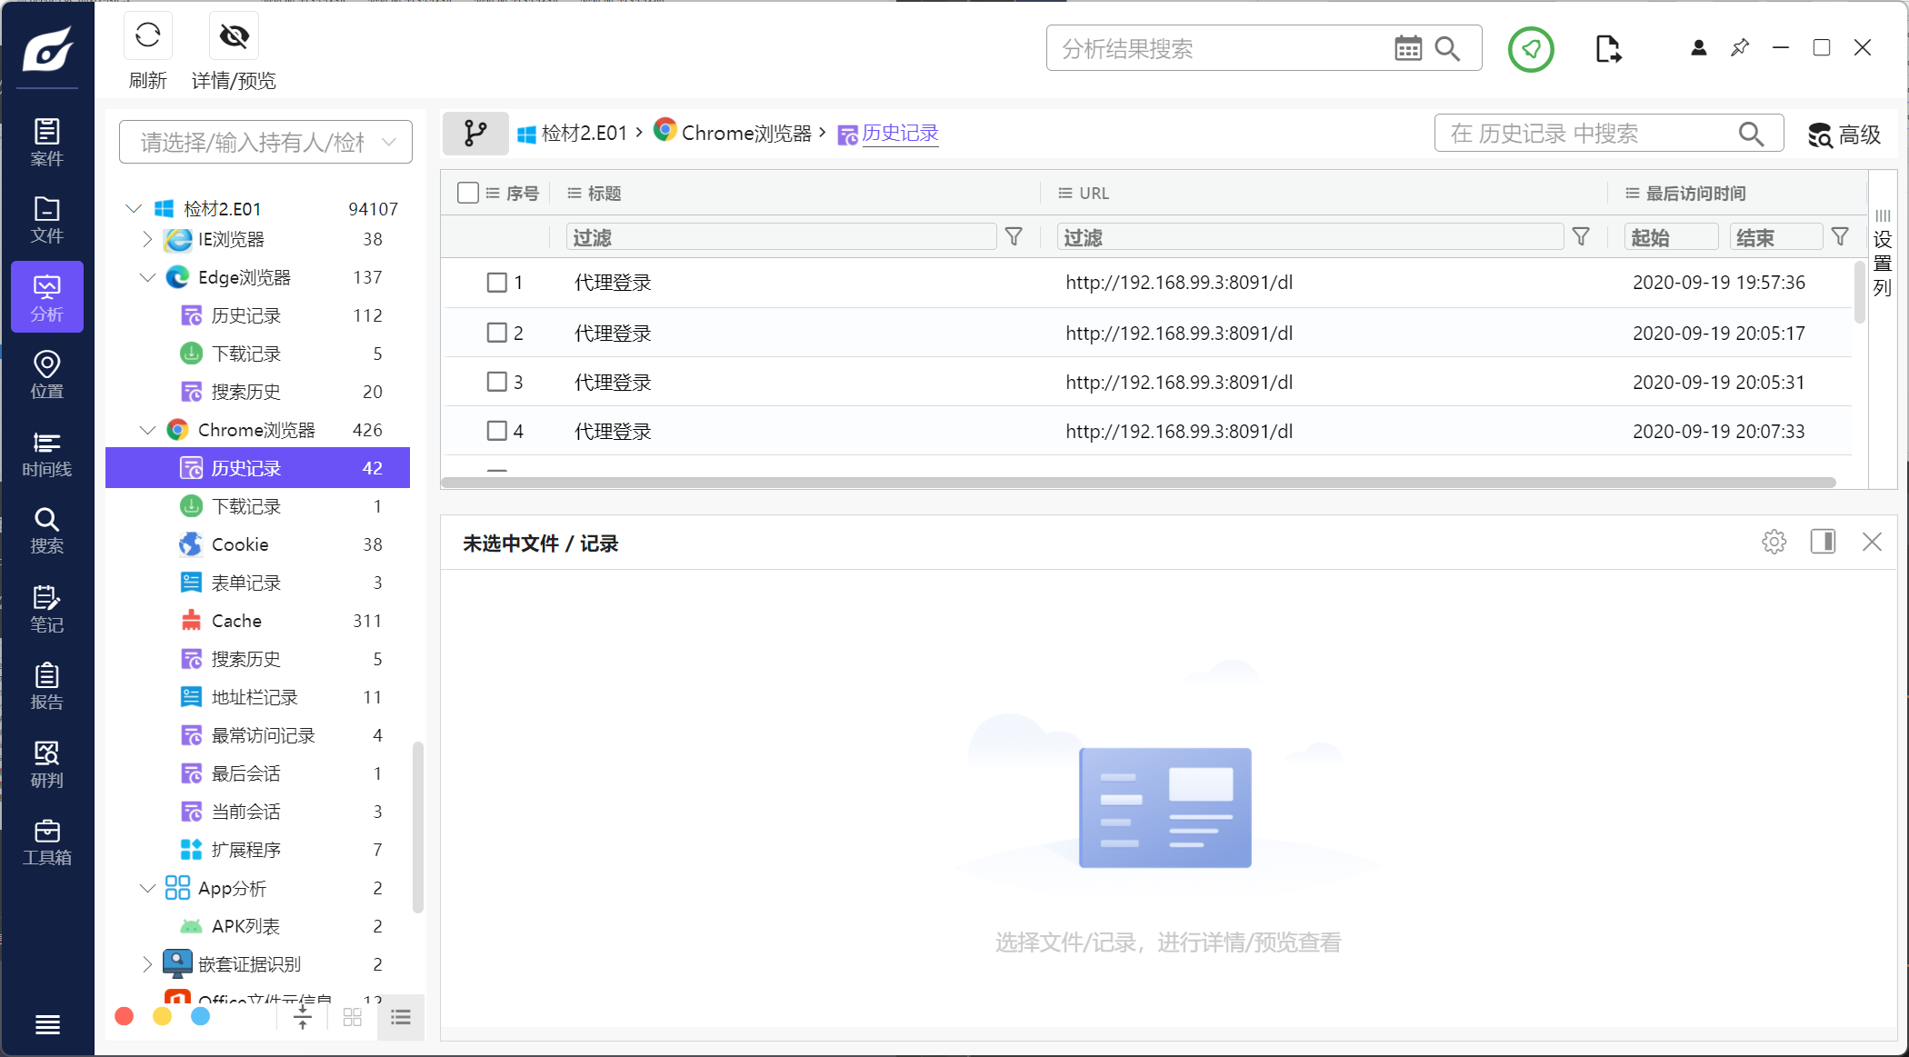Viewport: 1909px width, 1057px height.
Task: Click the branch tree icon beside breadcrumb
Action: pos(475,134)
